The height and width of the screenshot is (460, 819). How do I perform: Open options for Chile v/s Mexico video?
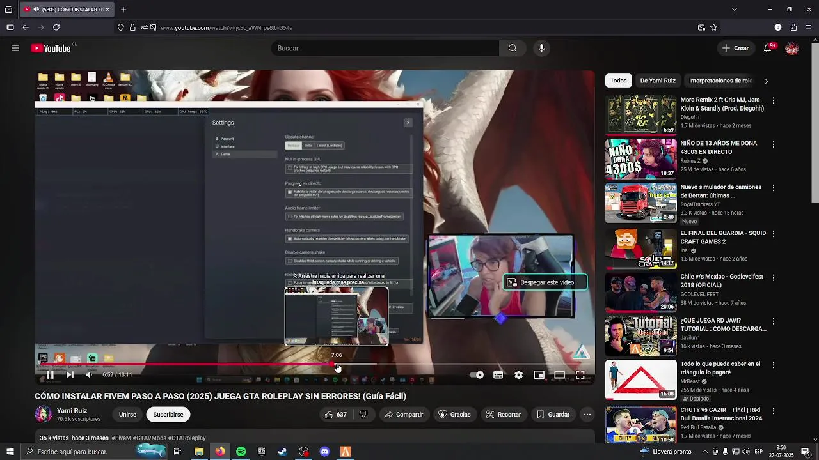click(773, 277)
